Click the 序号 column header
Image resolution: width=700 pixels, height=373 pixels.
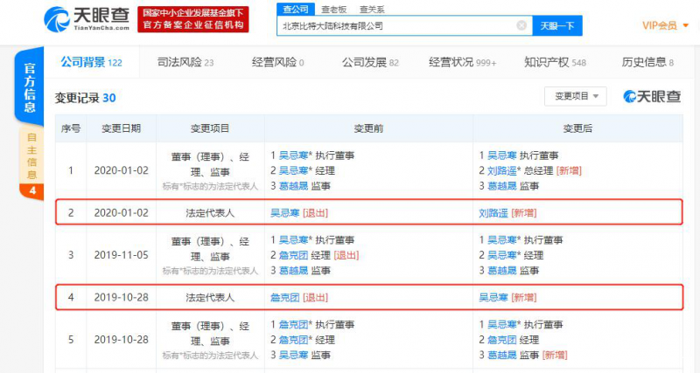71,128
